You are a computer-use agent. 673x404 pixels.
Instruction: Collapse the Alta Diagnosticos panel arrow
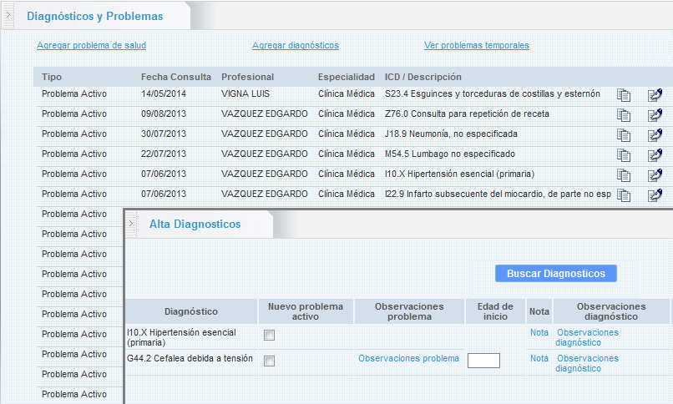coord(131,224)
